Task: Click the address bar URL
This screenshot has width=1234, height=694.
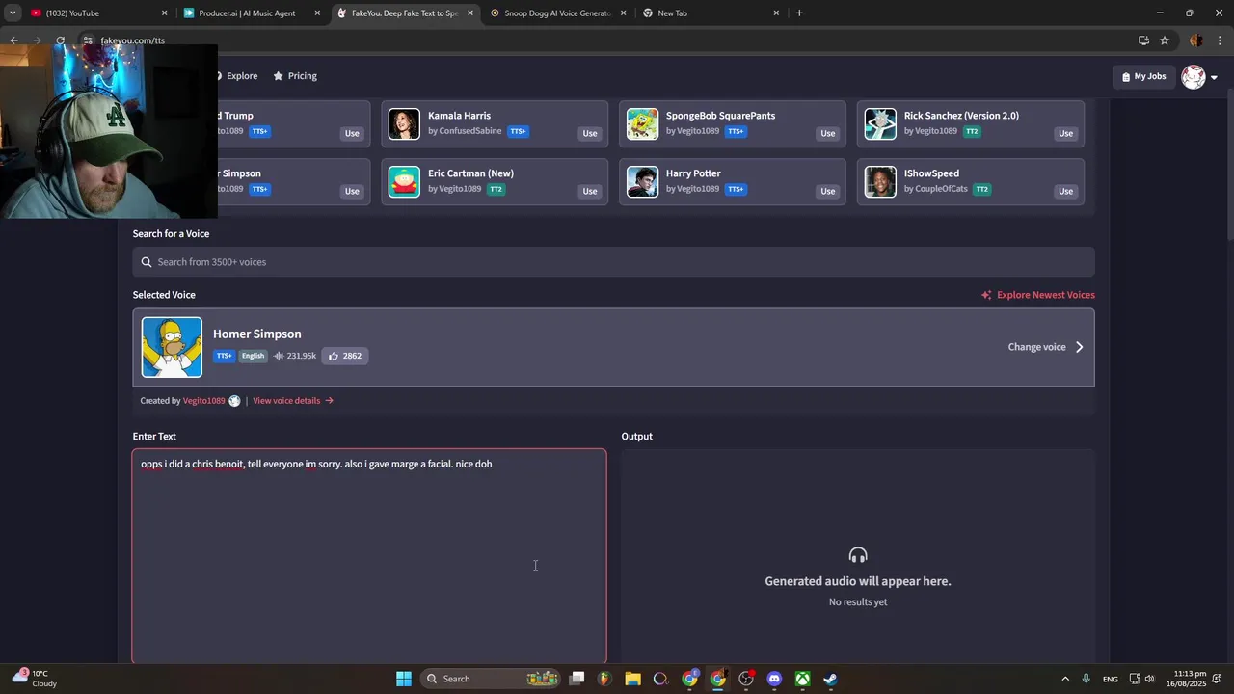Action: tap(133, 40)
